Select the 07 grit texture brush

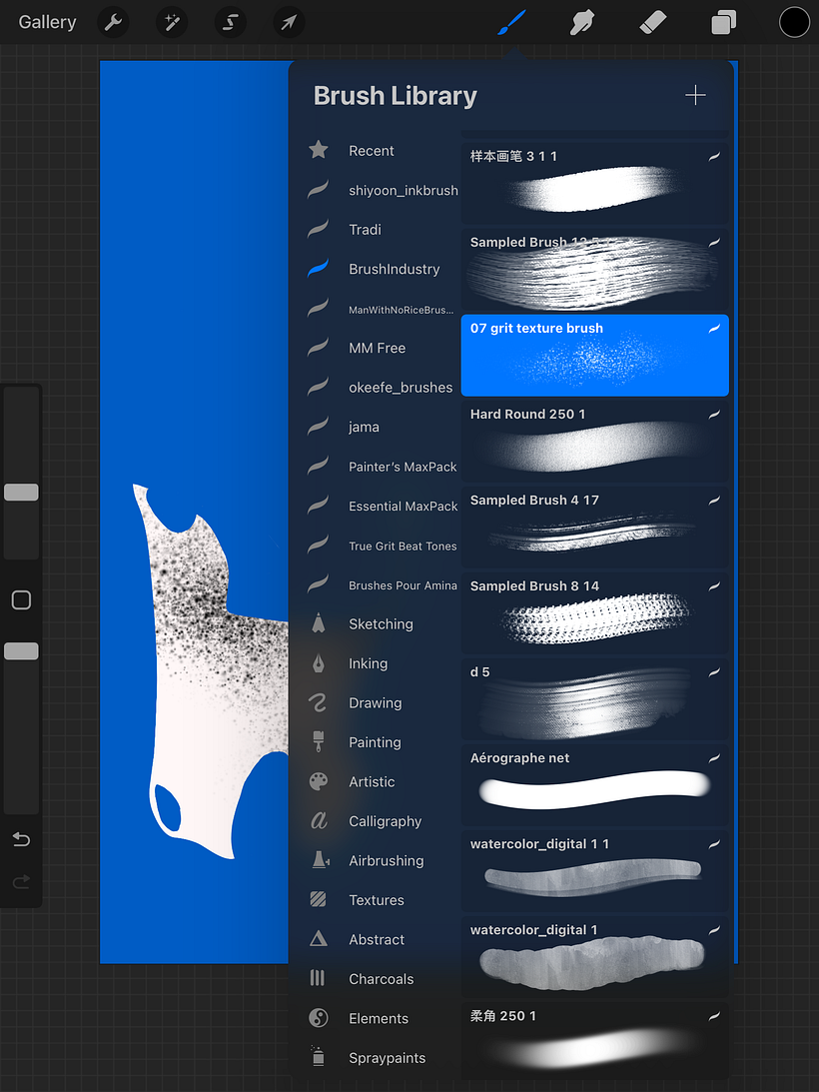(x=594, y=356)
